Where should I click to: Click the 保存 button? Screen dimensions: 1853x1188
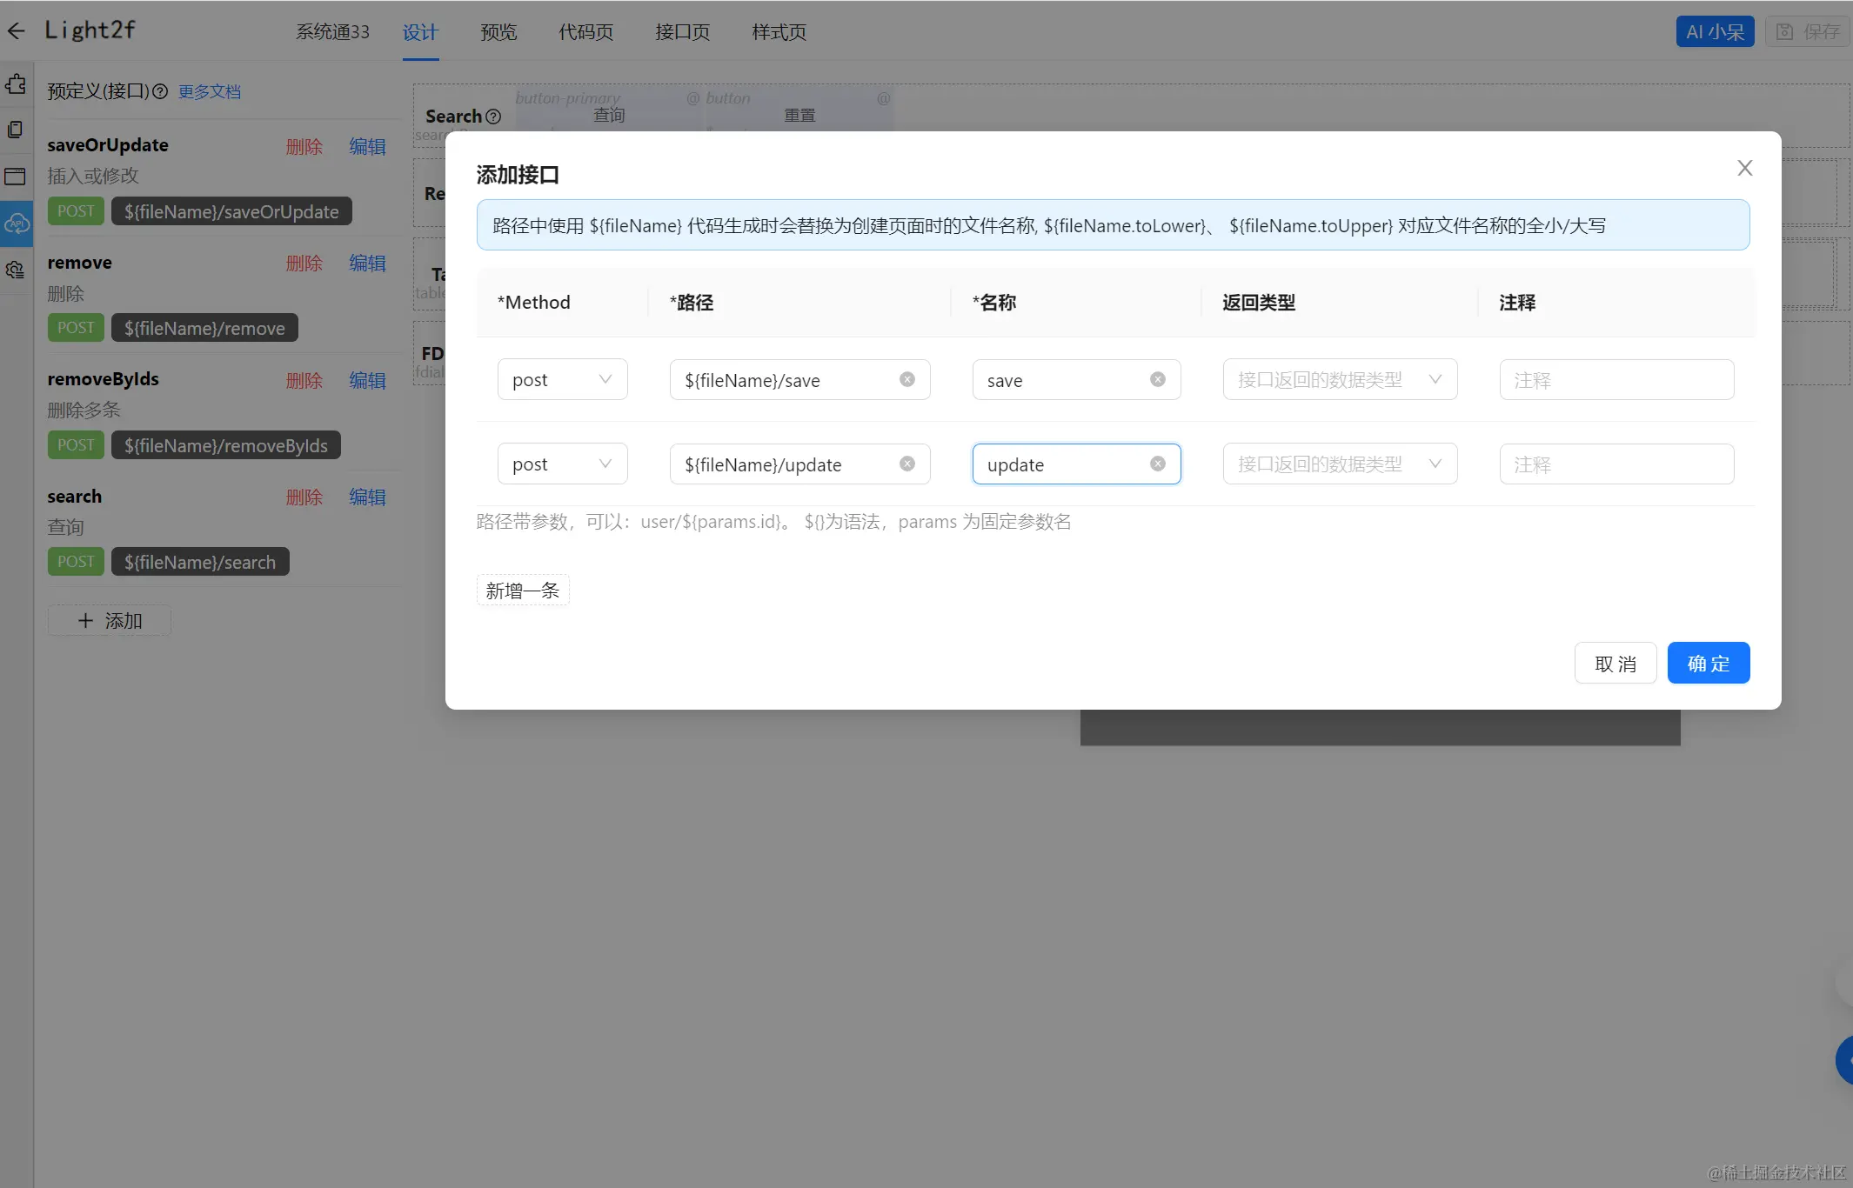[x=1807, y=32]
